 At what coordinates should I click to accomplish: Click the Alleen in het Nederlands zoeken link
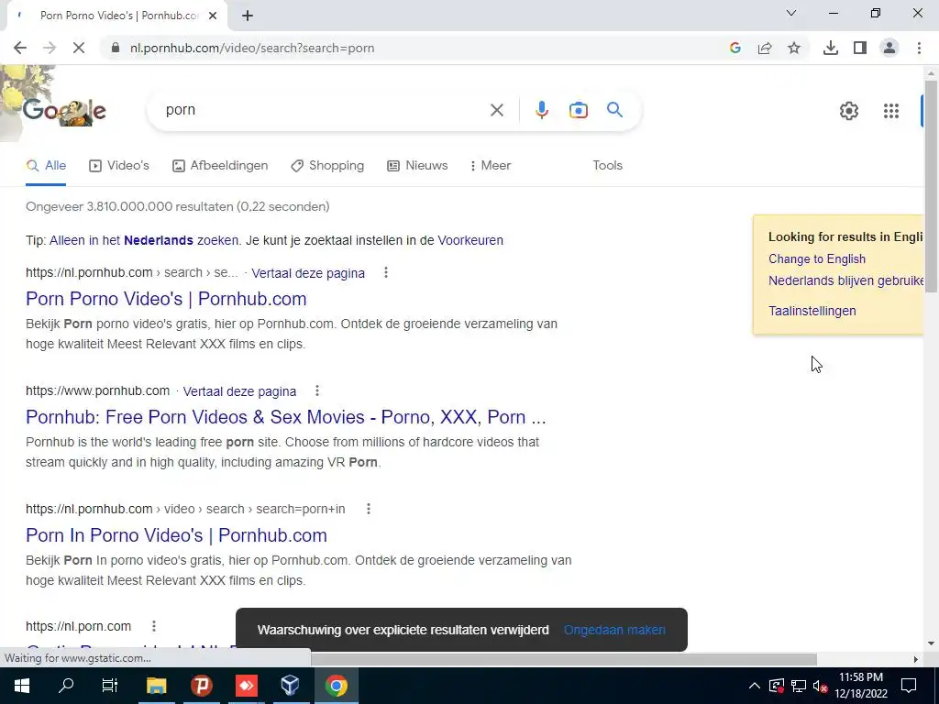144,240
